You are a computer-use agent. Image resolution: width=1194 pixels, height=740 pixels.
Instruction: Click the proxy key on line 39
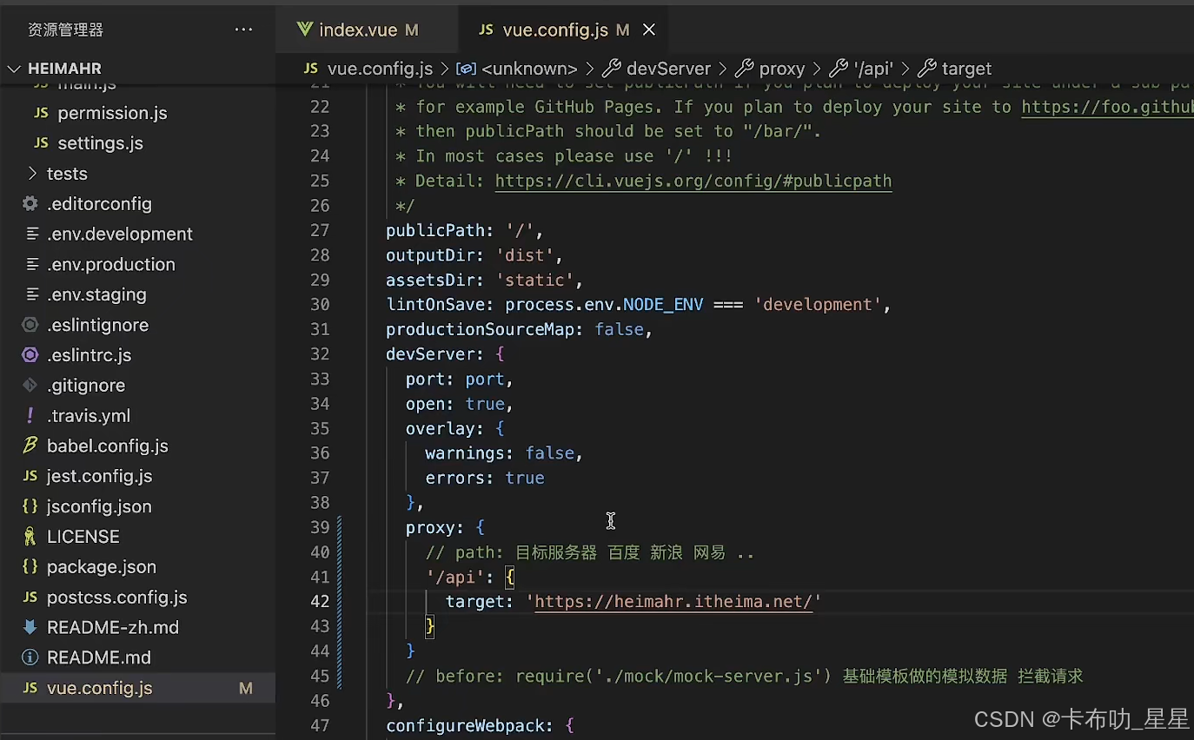(430, 527)
